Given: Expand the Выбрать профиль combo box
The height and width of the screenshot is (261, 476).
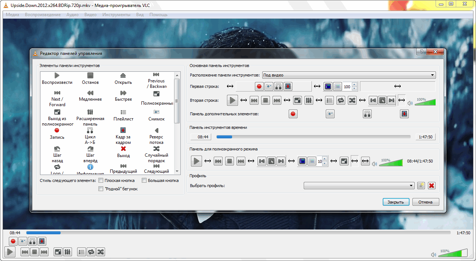Looking at the screenshot, I should (359, 186).
